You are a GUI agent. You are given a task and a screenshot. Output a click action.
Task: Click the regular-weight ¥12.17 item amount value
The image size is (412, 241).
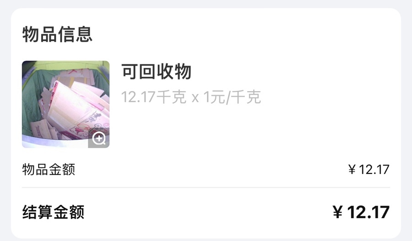click(369, 169)
